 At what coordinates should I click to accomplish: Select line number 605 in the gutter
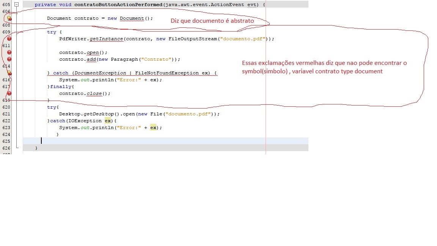point(6,5)
